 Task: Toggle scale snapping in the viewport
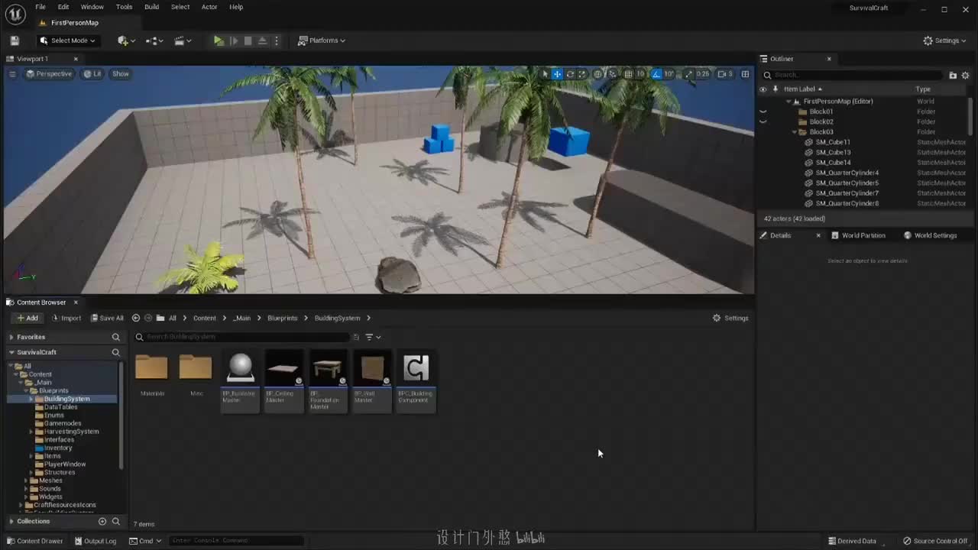tap(688, 74)
